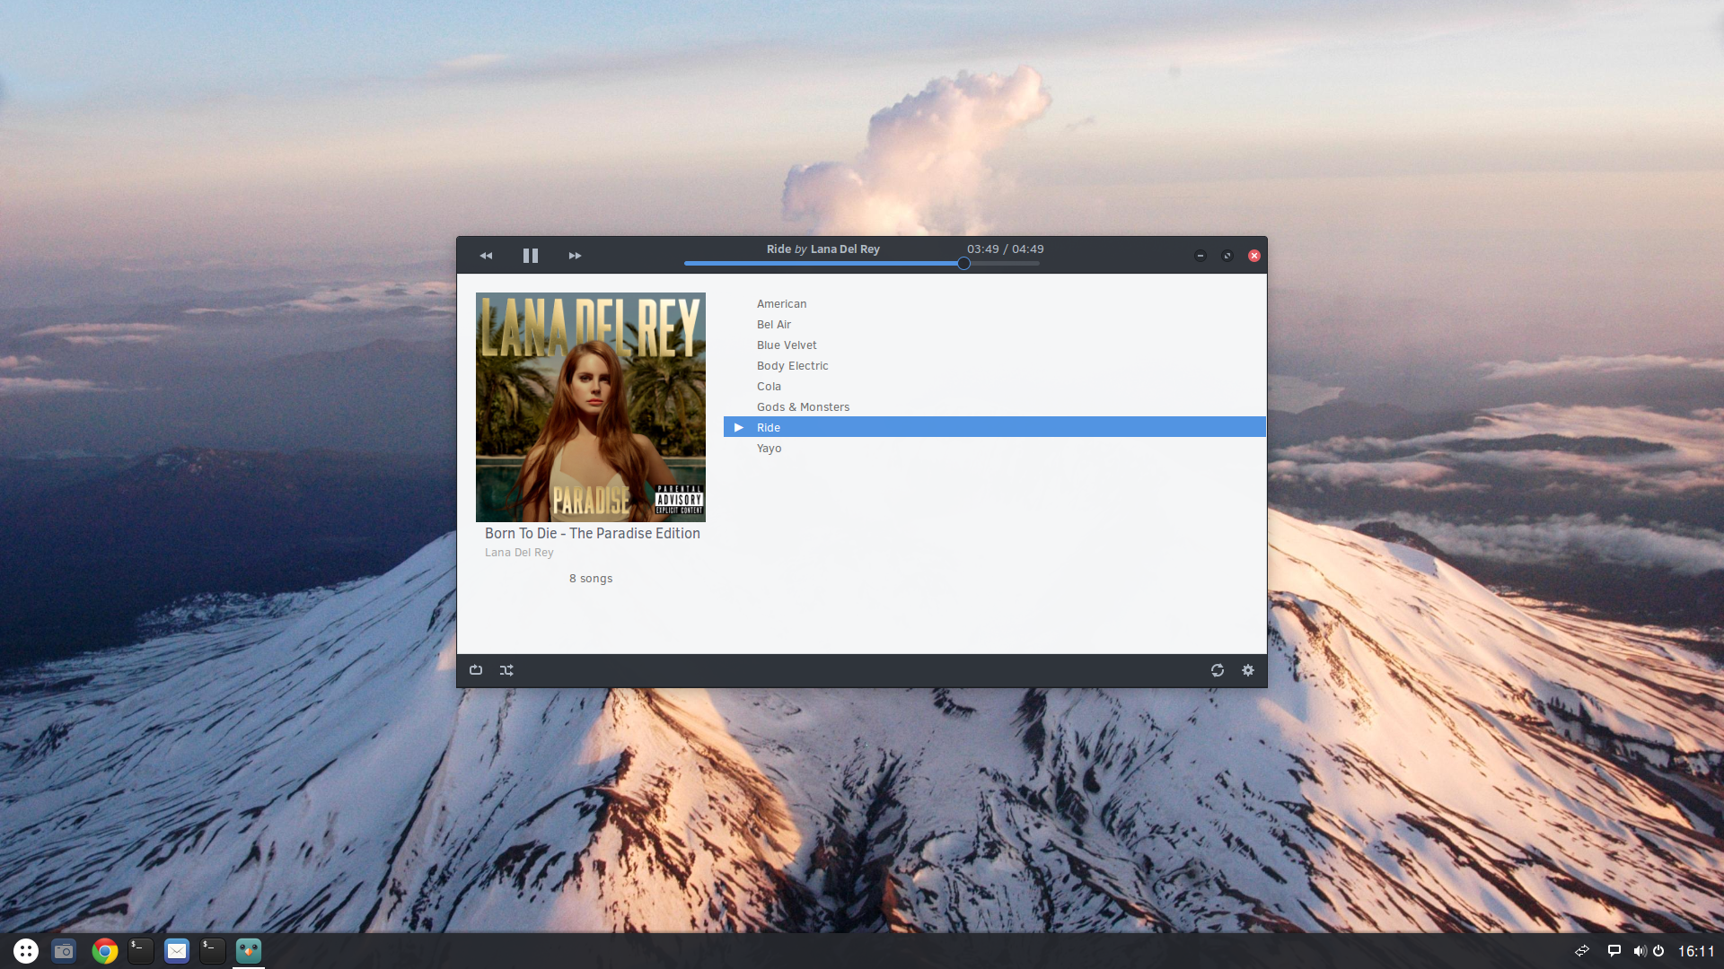Screen dimensions: 1724x969
Task: Click the Lana Del Rey album cover
Action: pos(591,407)
